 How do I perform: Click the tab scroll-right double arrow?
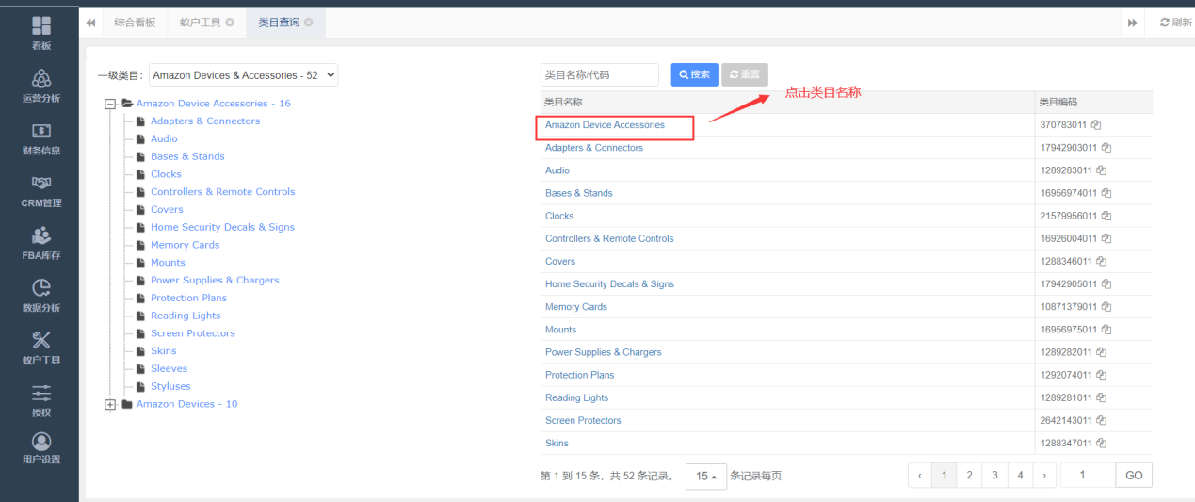[1132, 23]
